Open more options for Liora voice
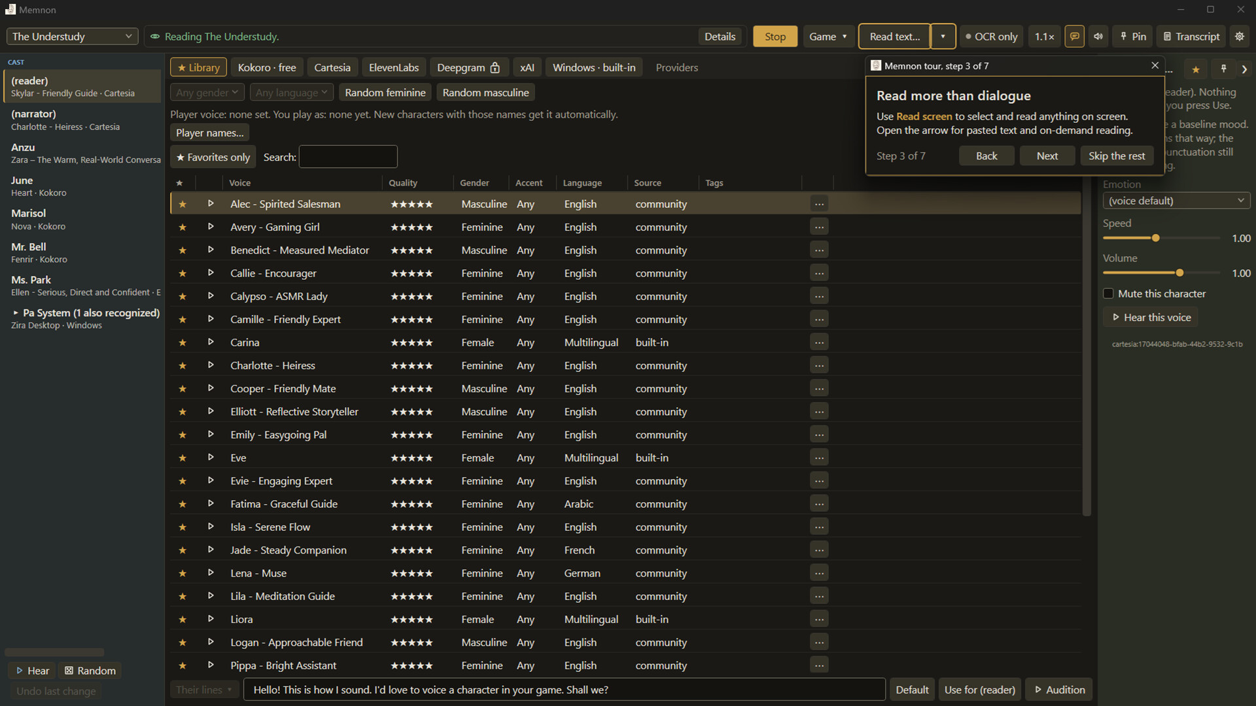Viewport: 1256px width, 706px height. [819, 619]
